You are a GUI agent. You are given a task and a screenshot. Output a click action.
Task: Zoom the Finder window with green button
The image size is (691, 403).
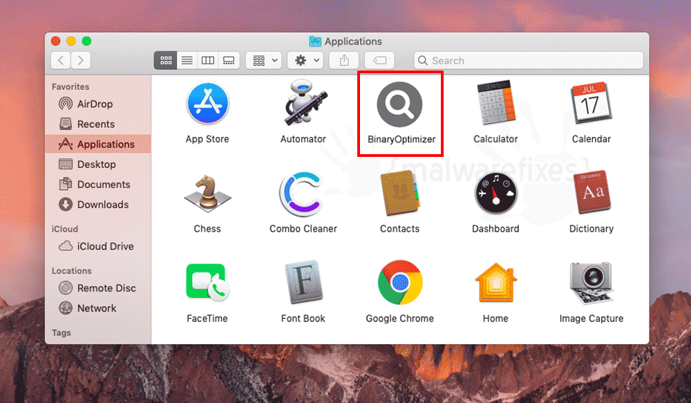point(86,41)
